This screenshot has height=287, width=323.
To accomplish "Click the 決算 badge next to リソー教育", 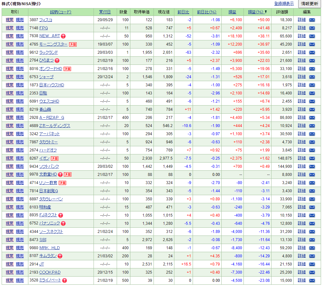I will [63, 183].
